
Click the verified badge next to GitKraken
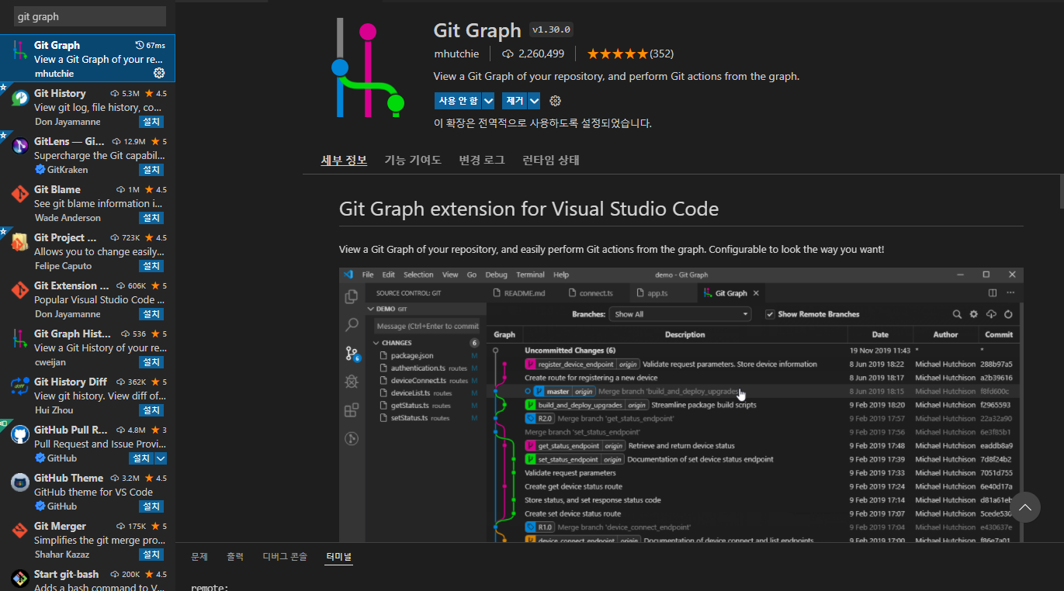pyautogui.click(x=40, y=169)
